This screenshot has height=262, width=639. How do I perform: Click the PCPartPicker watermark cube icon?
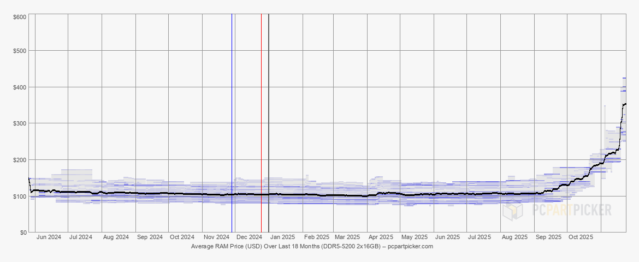513,210
